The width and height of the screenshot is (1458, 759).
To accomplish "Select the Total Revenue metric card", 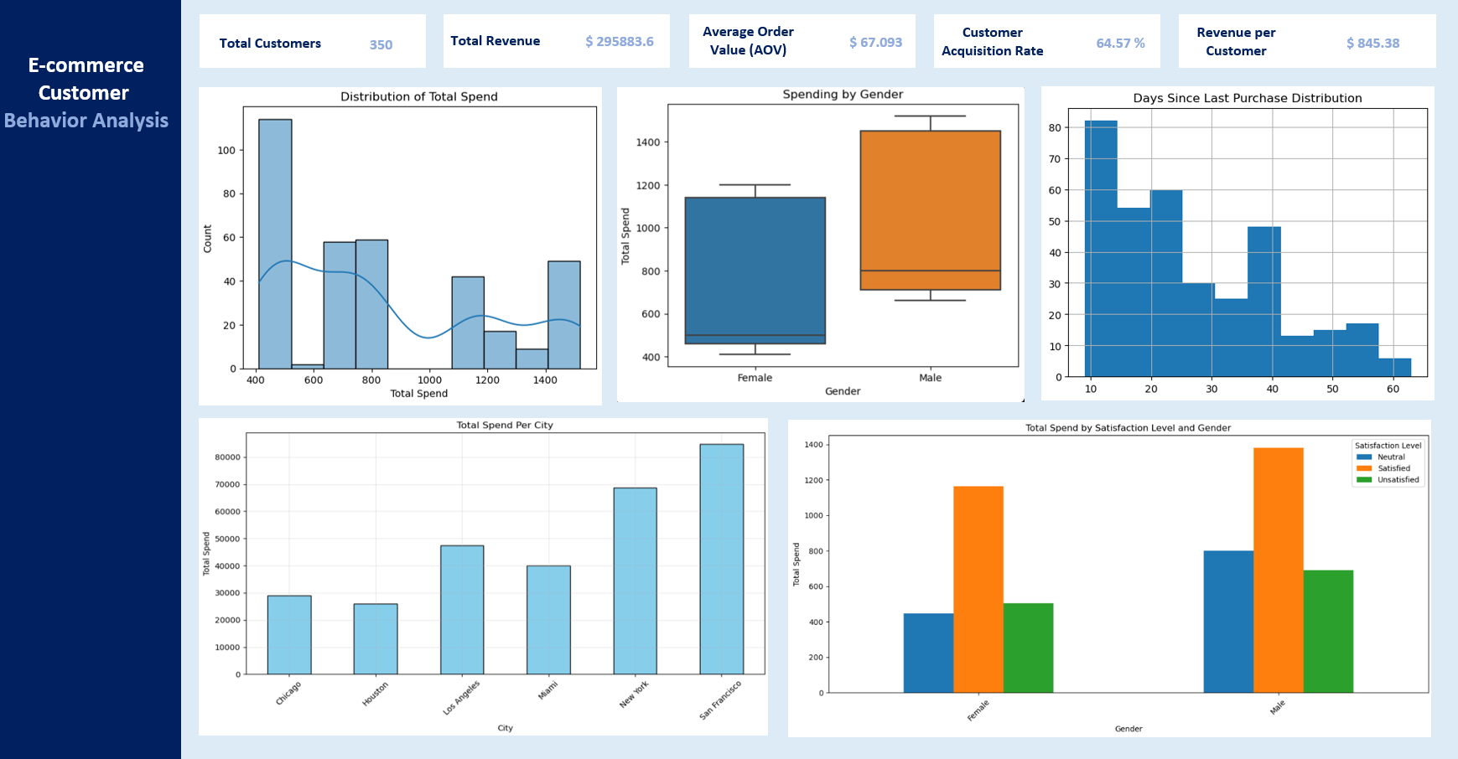I will (x=556, y=40).
